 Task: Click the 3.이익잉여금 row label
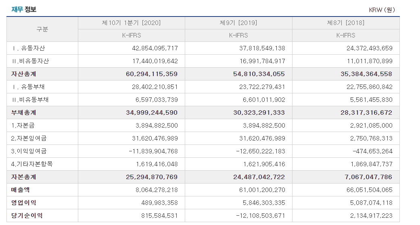(29, 151)
